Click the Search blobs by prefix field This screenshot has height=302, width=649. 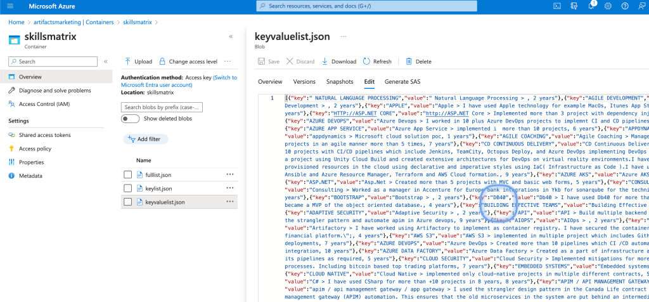pos(162,107)
